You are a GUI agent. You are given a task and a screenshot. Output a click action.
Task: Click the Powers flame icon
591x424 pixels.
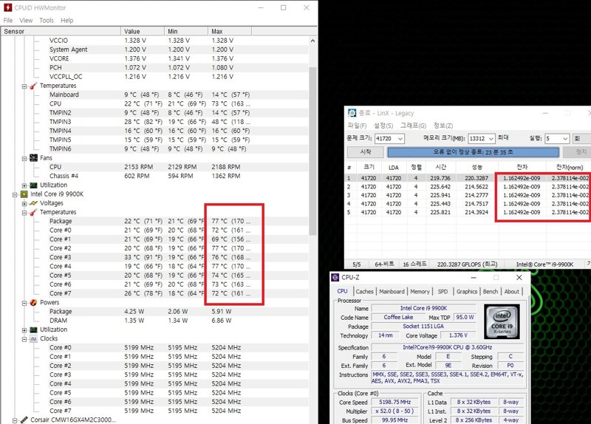[x=33, y=303]
